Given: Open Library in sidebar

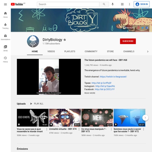Looking at the screenshot, I should [x=5, y=48].
